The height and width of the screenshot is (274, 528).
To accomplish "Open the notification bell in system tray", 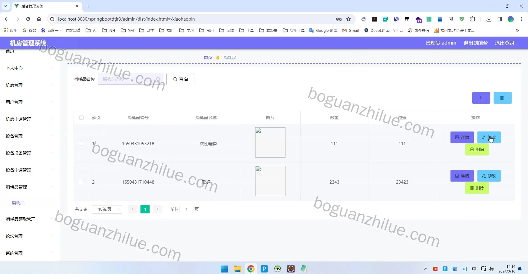I will (520, 269).
